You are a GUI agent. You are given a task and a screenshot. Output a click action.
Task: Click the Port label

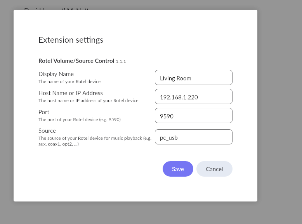coord(44,112)
